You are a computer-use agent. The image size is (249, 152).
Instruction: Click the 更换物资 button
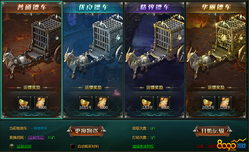click(86, 131)
